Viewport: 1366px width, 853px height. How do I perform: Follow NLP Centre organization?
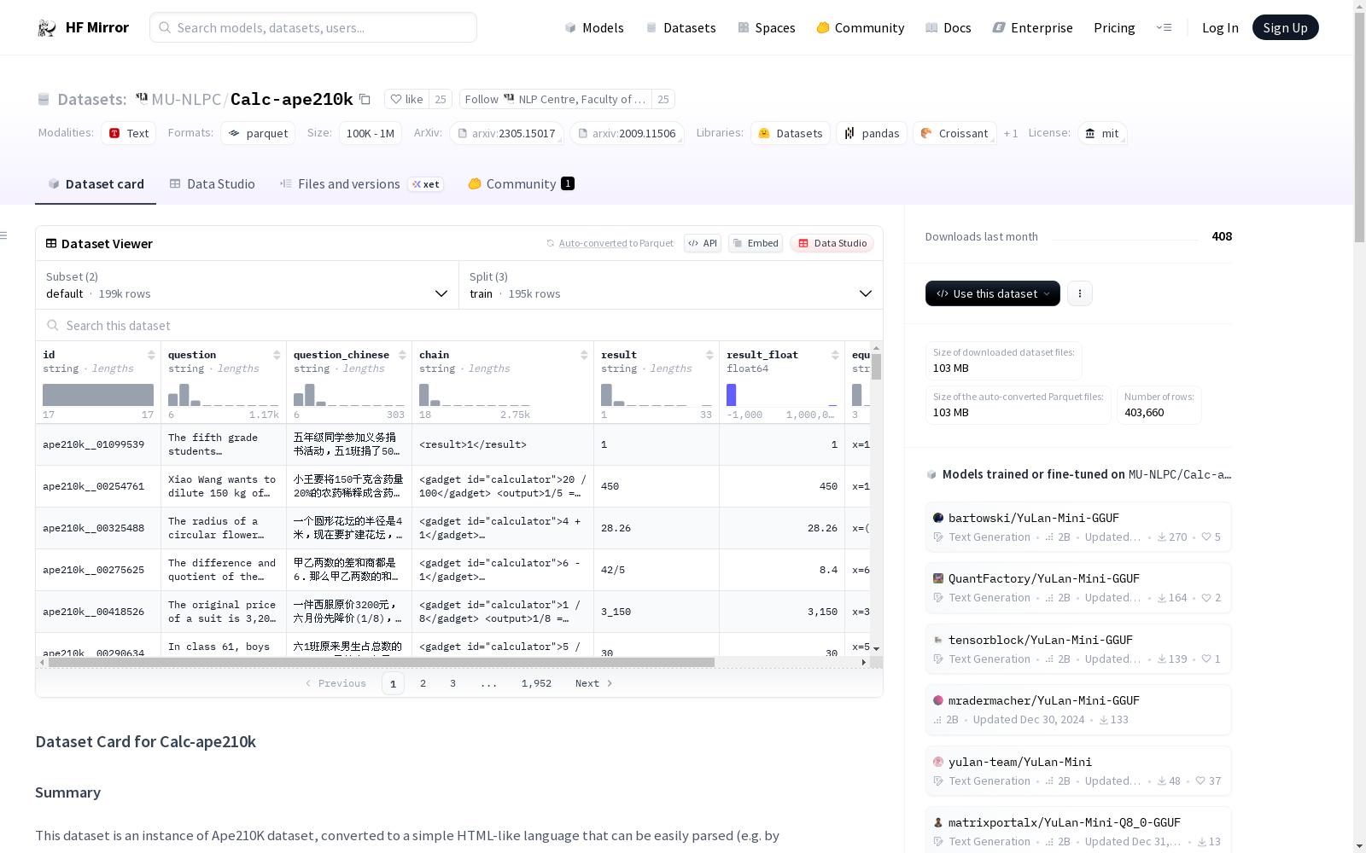(556, 99)
